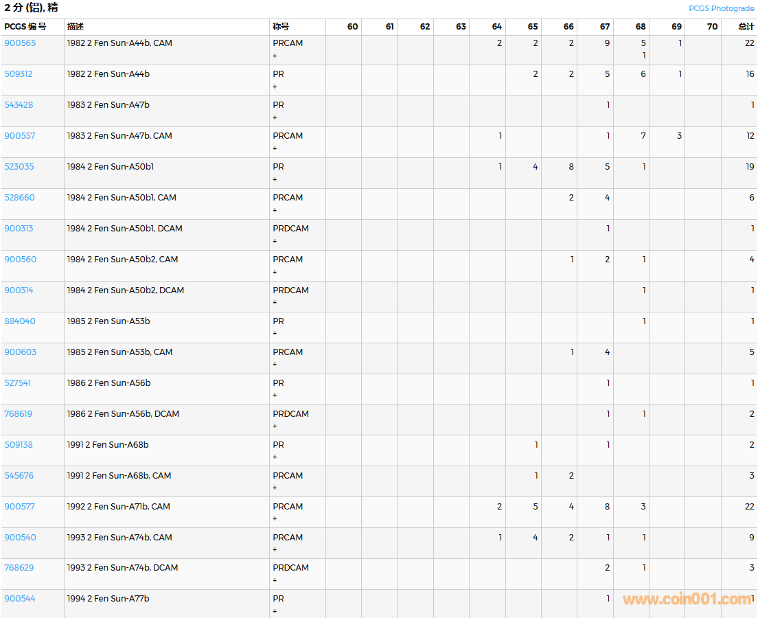The width and height of the screenshot is (760, 618).
Task: Open PCGS number 900544 link
Action: (20, 598)
